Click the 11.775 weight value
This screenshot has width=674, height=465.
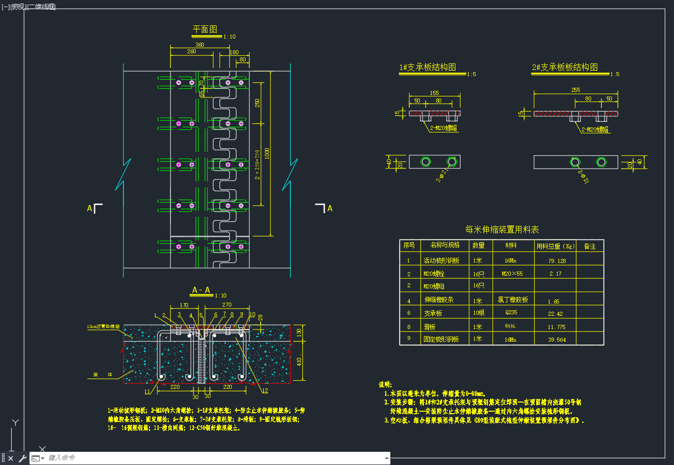tap(557, 327)
